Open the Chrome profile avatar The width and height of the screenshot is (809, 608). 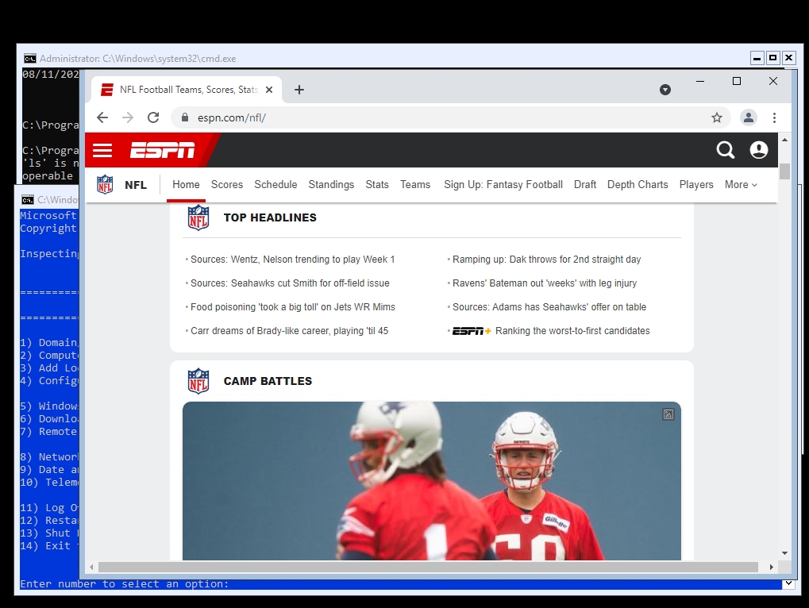[748, 117]
